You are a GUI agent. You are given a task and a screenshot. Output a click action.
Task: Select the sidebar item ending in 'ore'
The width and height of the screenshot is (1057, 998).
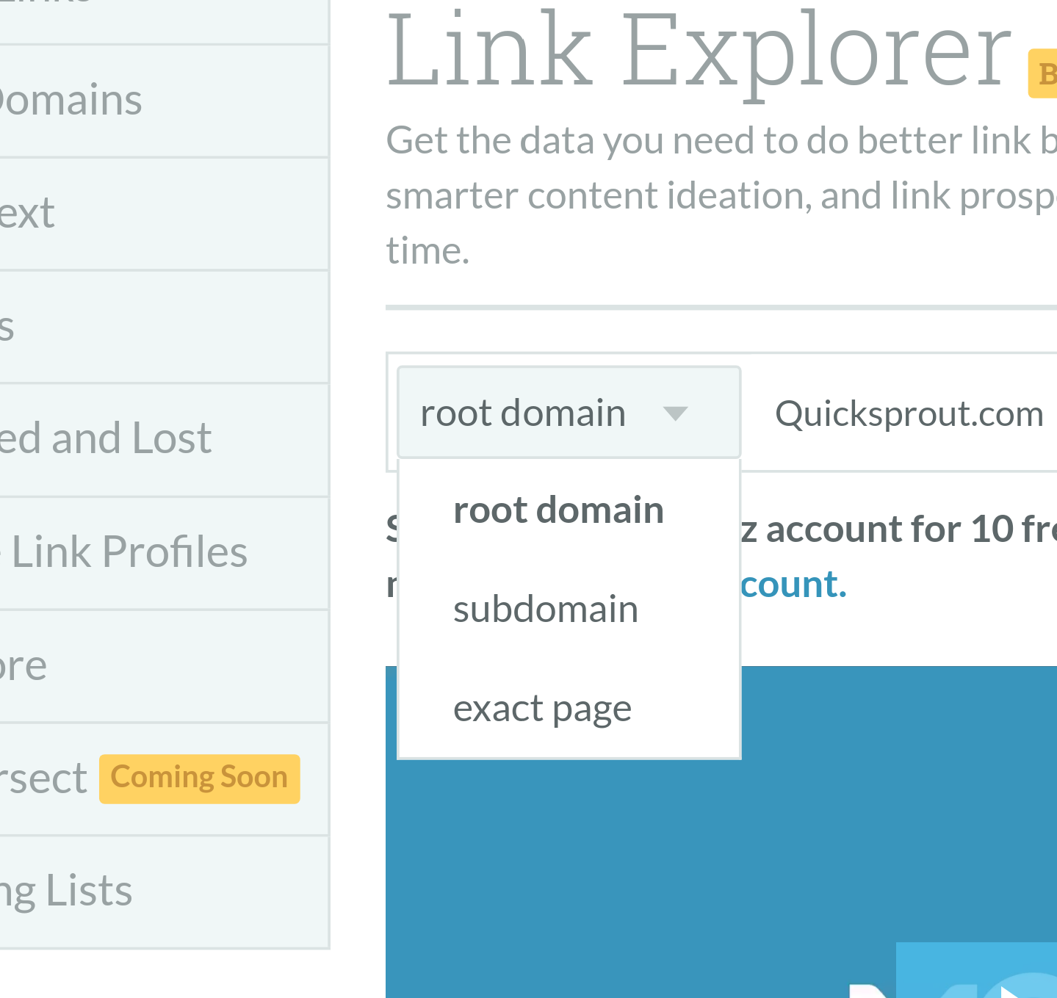point(164,666)
